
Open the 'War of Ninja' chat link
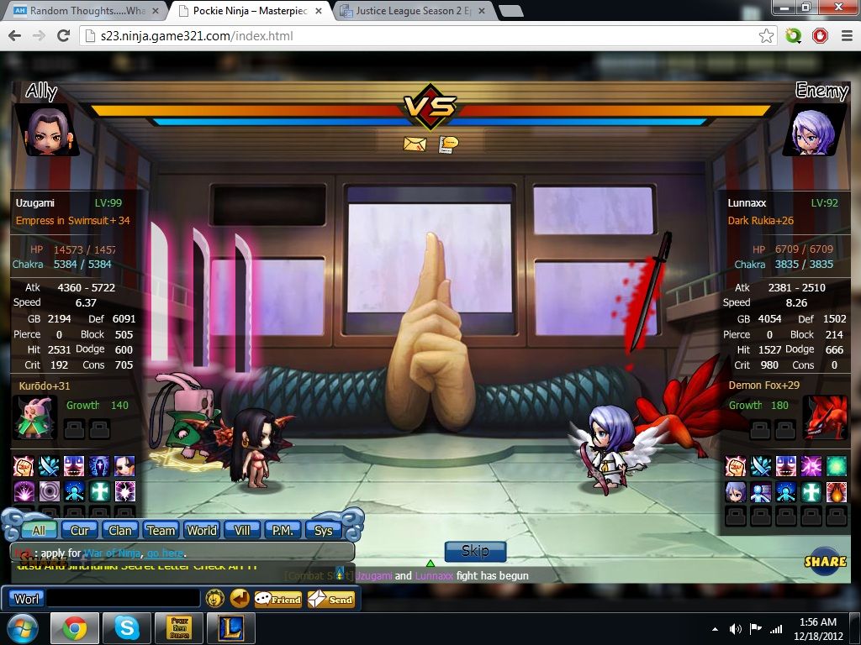[x=113, y=553]
